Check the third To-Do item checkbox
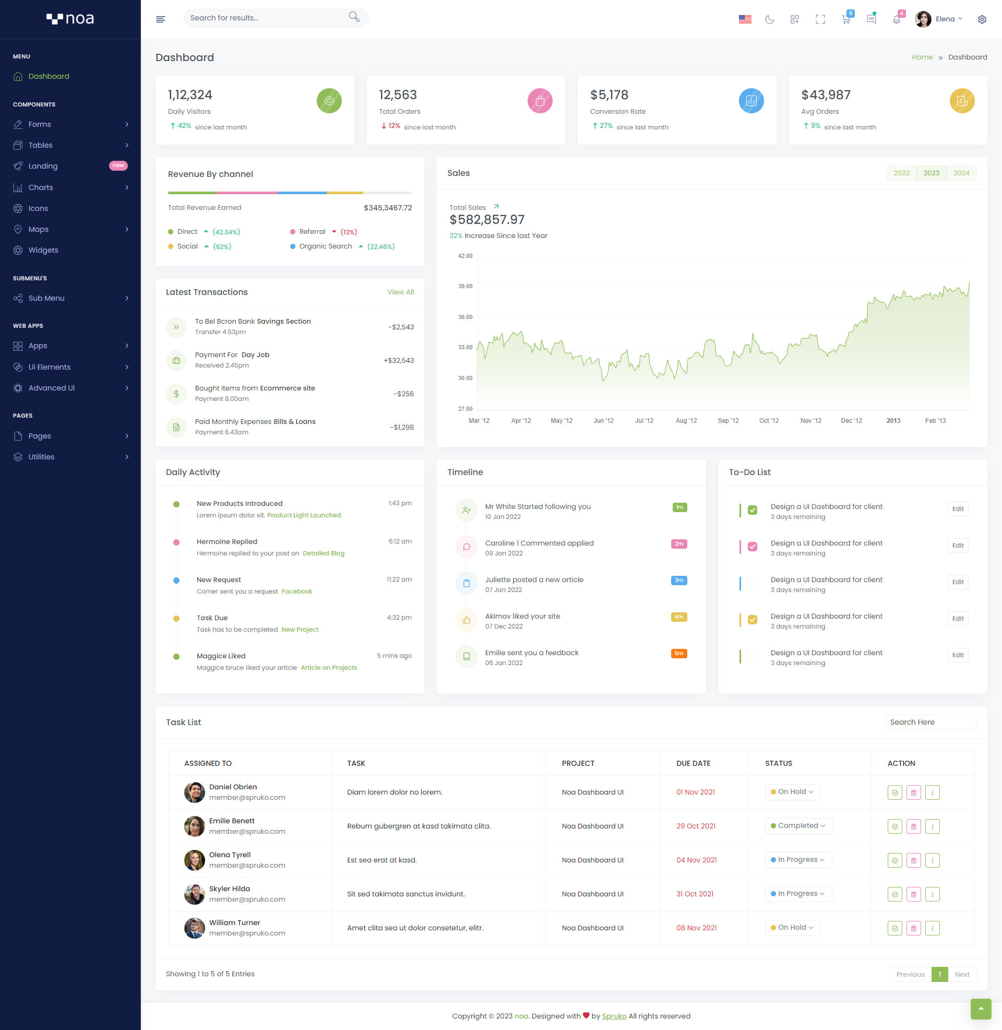1002x1030 pixels. coord(753,583)
